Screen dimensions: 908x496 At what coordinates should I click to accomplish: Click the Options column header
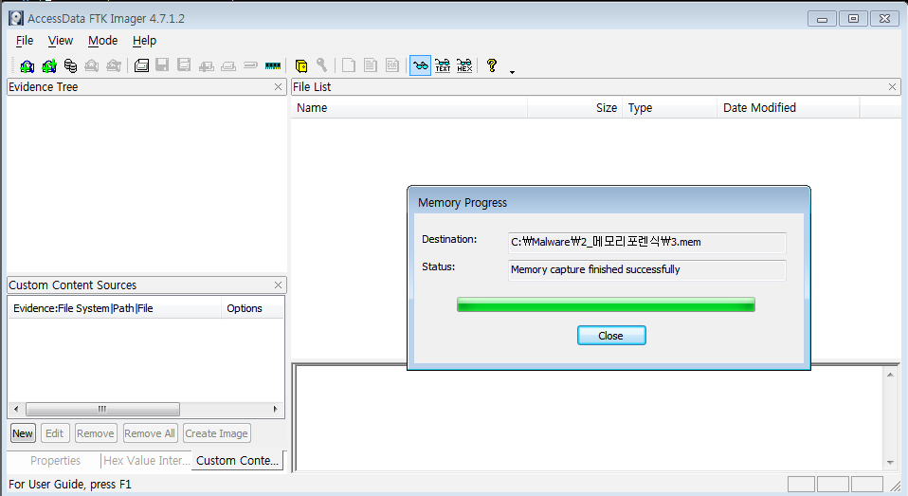pos(252,308)
